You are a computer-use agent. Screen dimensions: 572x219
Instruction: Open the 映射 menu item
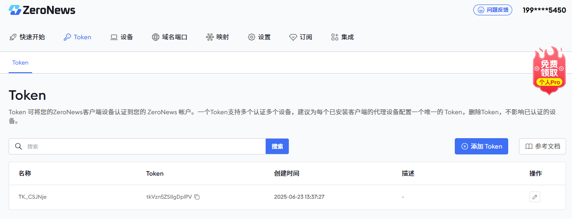[x=217, y=37]
